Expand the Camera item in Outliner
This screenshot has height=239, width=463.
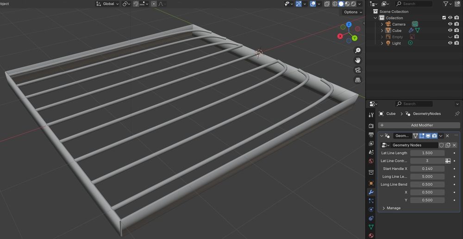coord(382,24)
